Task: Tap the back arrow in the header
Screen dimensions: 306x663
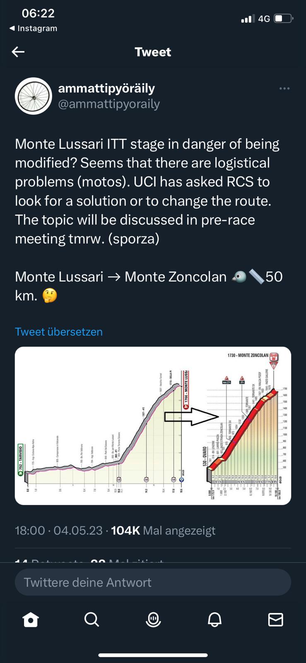Action: (18, 52)
